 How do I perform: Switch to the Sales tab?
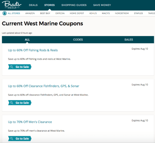(129, 40)
